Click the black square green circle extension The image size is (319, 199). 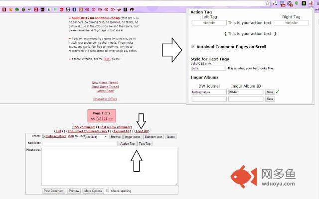click(x=304, y=3)
